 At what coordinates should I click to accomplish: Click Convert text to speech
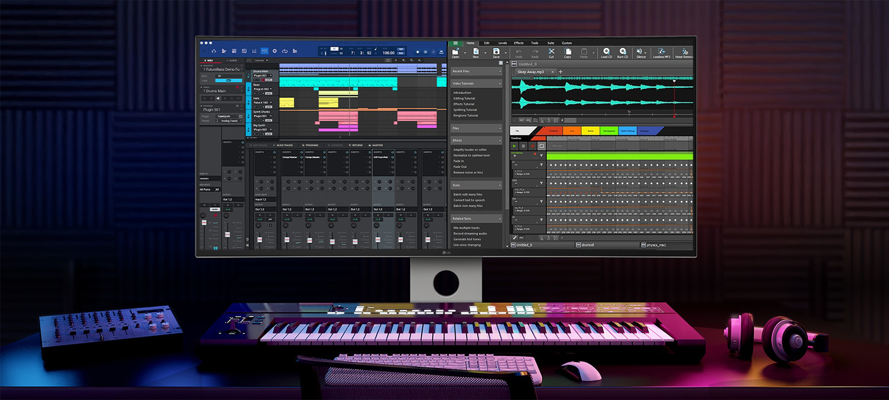tap(469, 200)
